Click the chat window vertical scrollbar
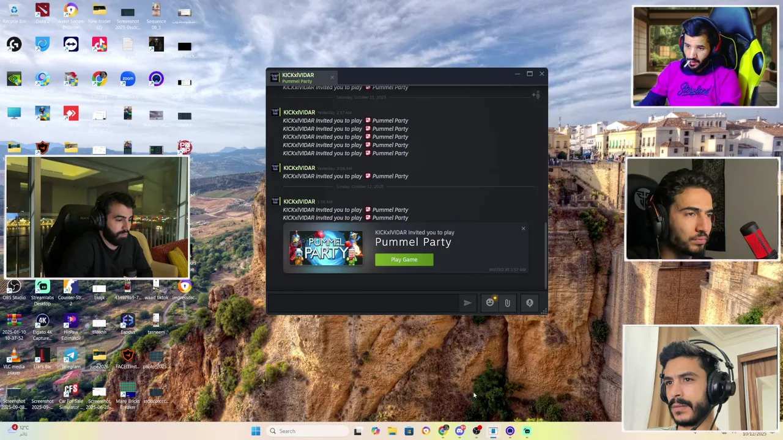Image resolution: width=783 pixels, height=440 pixels. [x=546, y=257]
